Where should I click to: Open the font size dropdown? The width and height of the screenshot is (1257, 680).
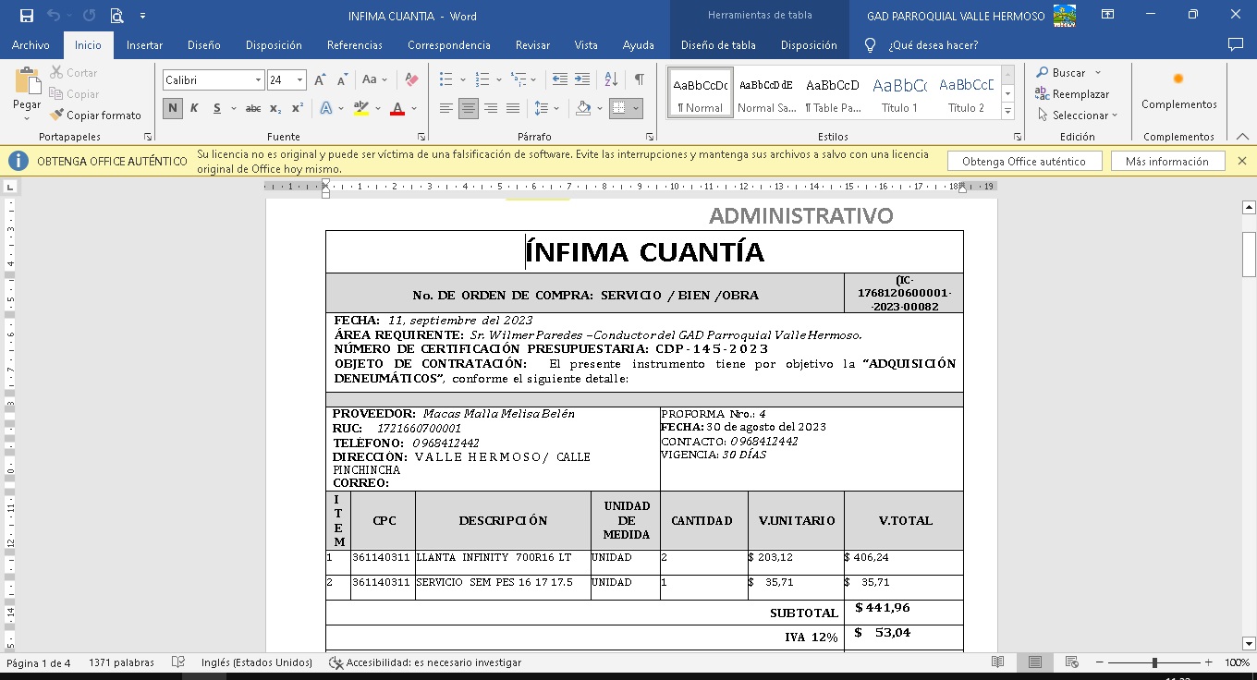pyautogui.click(x=299, y=80)
